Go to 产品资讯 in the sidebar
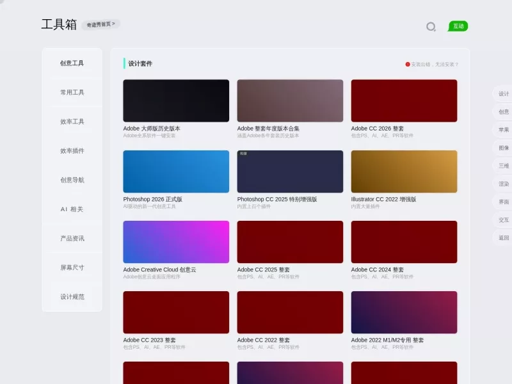The image size is (512, 384). pyautogui.click(x=72, y=238)
